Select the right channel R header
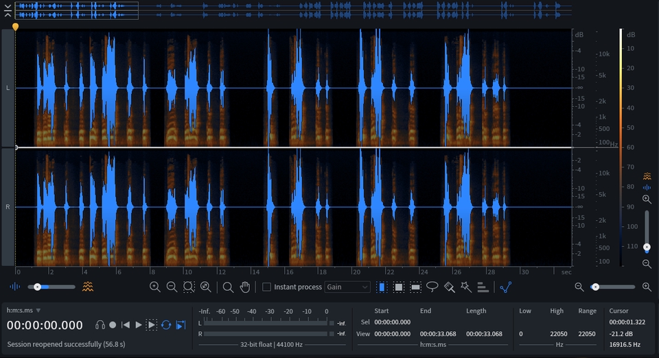This screenshot has width=659, height=358. [8, 206]
